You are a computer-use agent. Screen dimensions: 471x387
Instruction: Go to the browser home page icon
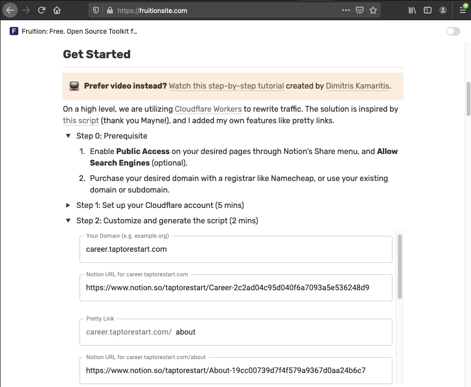coord(57,10)
